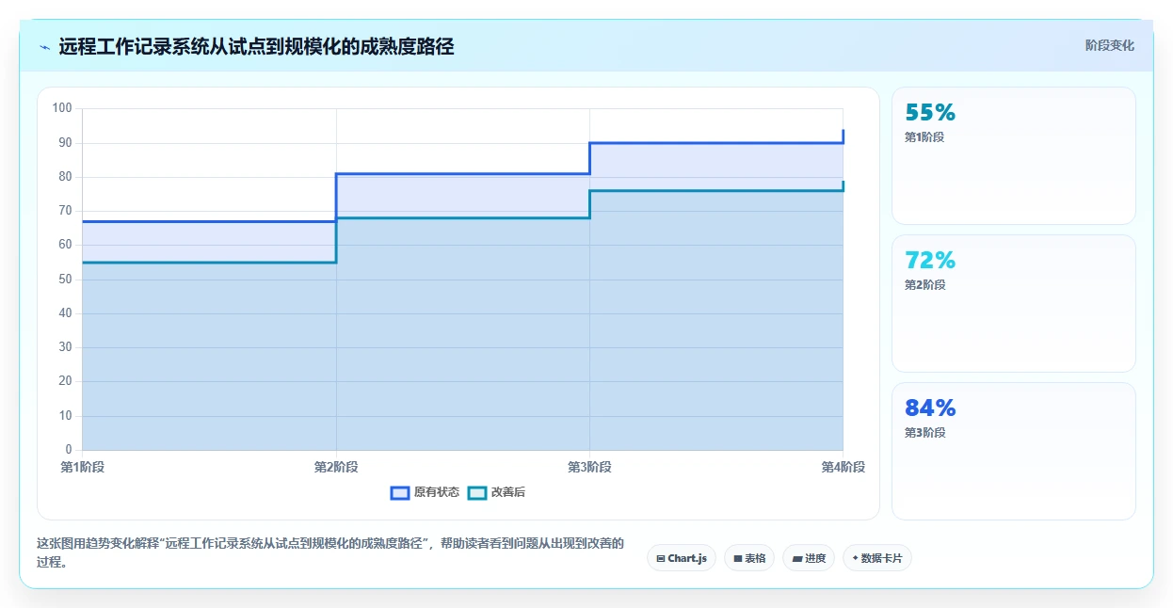Click the Chart.js tag
This screenshot has width=1173, height=608.
(x=682, y=558)
